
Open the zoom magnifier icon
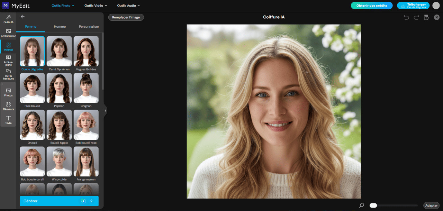(x=362, y=205)
